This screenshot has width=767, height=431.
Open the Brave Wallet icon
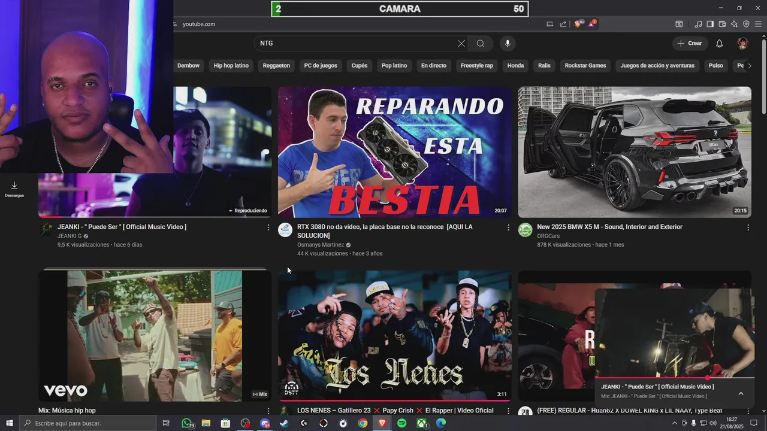point(722,24)
